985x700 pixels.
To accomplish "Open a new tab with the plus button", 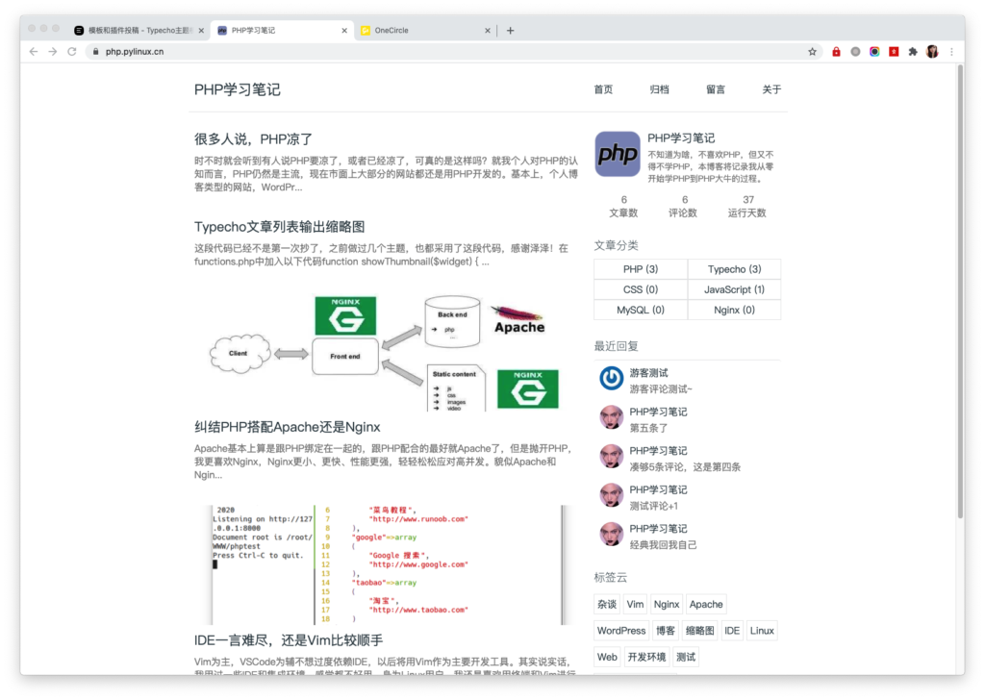I will [510, 30].
